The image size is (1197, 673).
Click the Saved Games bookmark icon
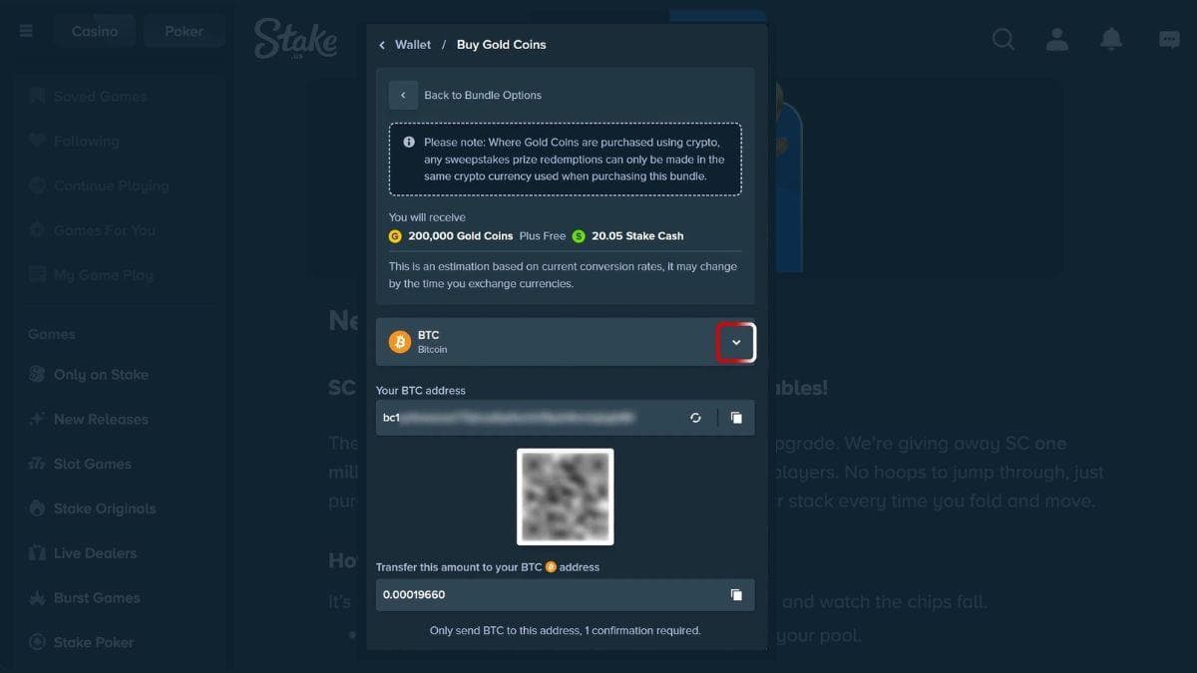tap(37, 97)
